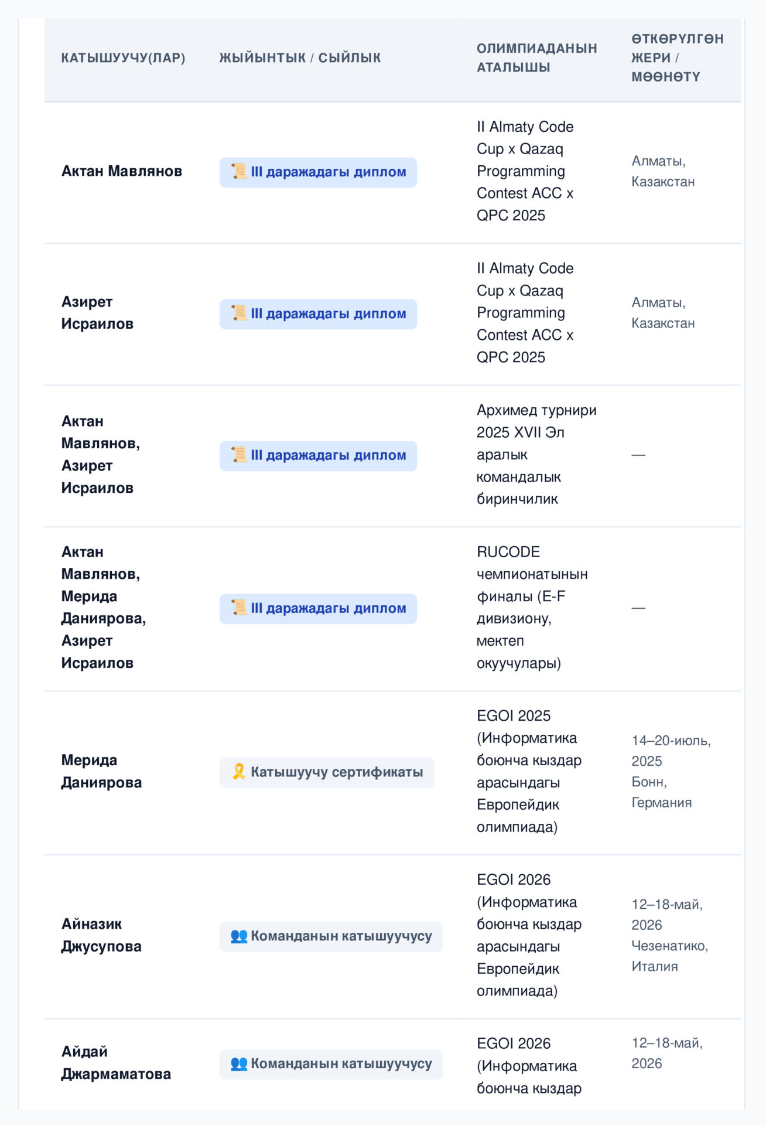Click the ОЛИМПИАДАНЫН АТАЛЫШЫ column header
This screenshot has width=766, height=1125.
536,57
